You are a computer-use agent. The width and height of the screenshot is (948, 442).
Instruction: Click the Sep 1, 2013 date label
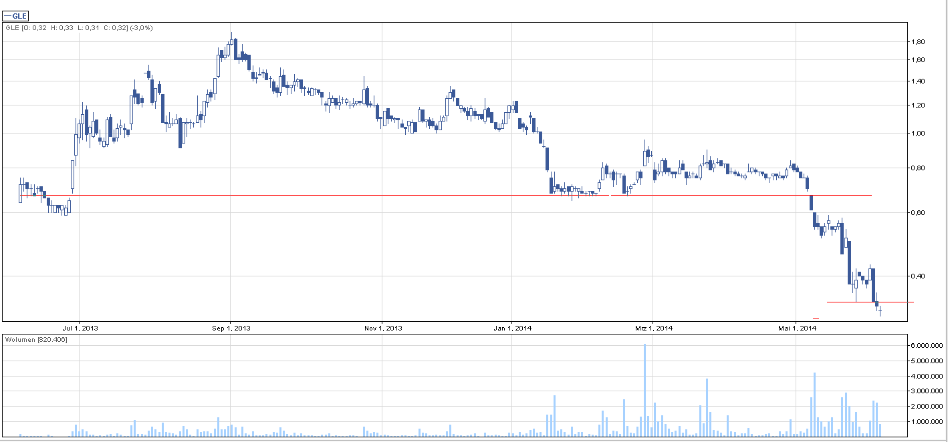pos(231,328)
